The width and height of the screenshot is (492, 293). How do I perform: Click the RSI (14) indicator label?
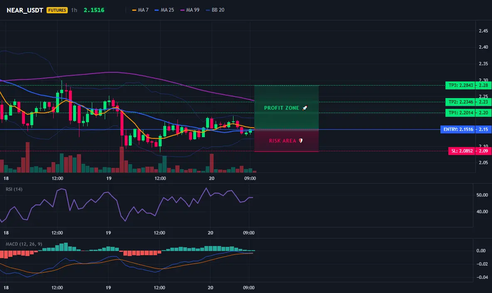tap(14, 189)
